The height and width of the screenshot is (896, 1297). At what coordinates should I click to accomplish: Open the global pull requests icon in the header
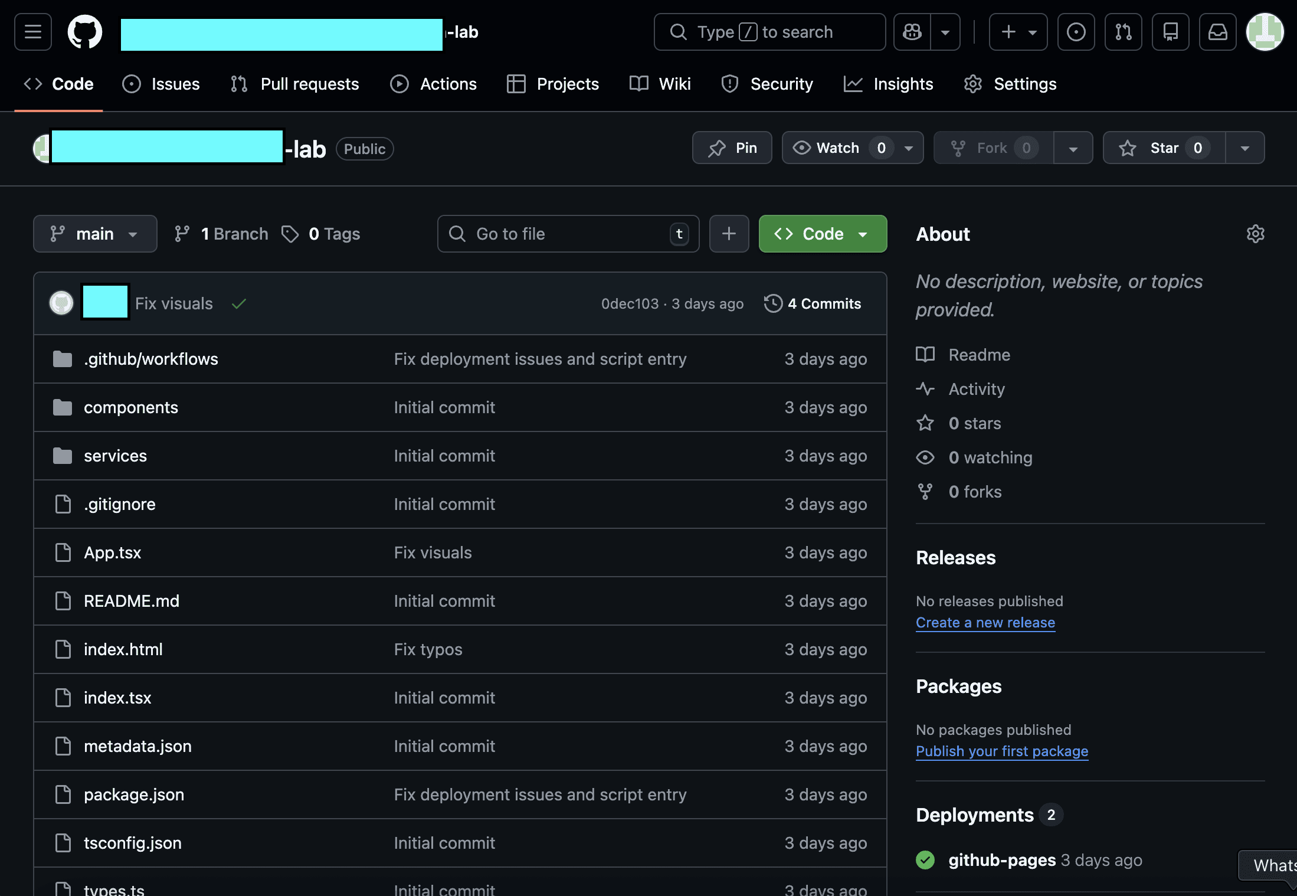coord(1123,32)
